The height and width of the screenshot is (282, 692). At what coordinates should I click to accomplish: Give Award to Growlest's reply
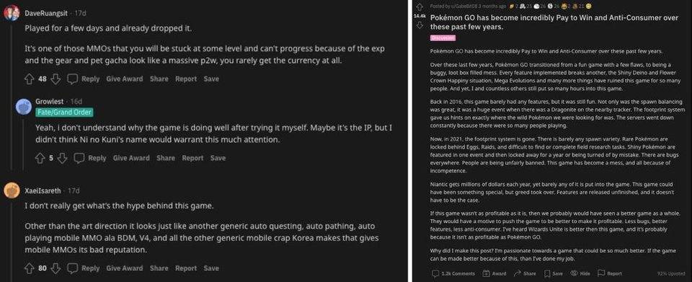coord(131,158)
